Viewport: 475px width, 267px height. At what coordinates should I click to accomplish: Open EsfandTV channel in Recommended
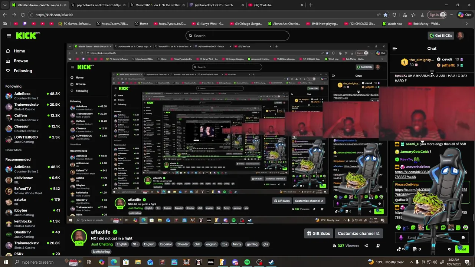[x=33, y=191]
